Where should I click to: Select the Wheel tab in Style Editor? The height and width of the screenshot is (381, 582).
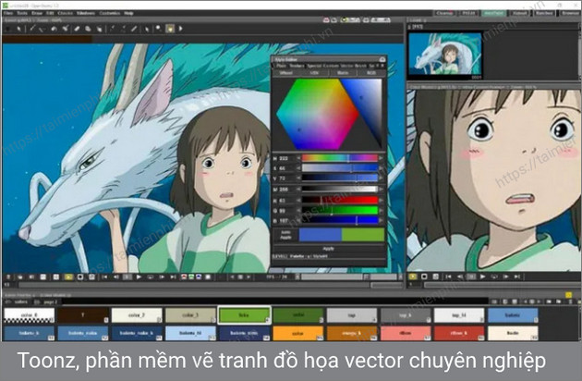(x=285, y=72)
